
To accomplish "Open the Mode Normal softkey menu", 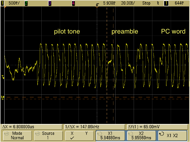I will 17,136.
